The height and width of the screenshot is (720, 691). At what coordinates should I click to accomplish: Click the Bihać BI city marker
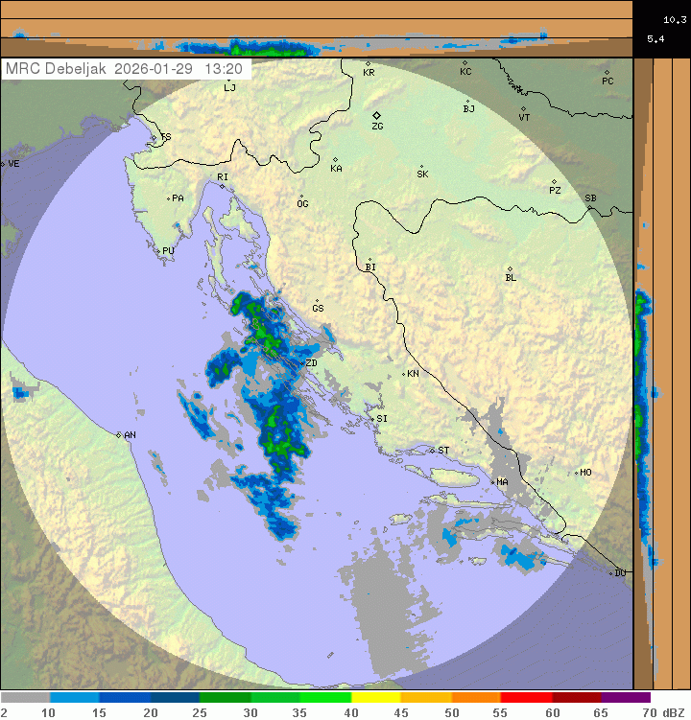click(369, 260)
